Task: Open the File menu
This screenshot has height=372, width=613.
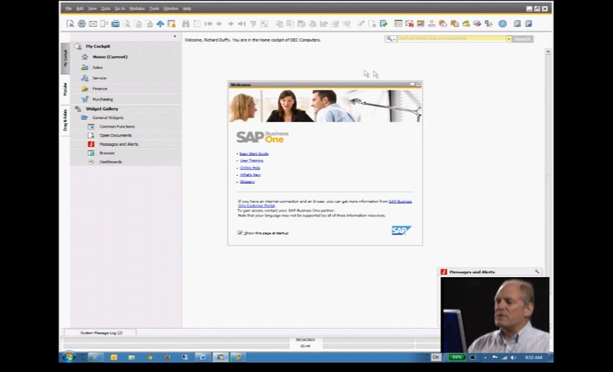Action: 69,9
